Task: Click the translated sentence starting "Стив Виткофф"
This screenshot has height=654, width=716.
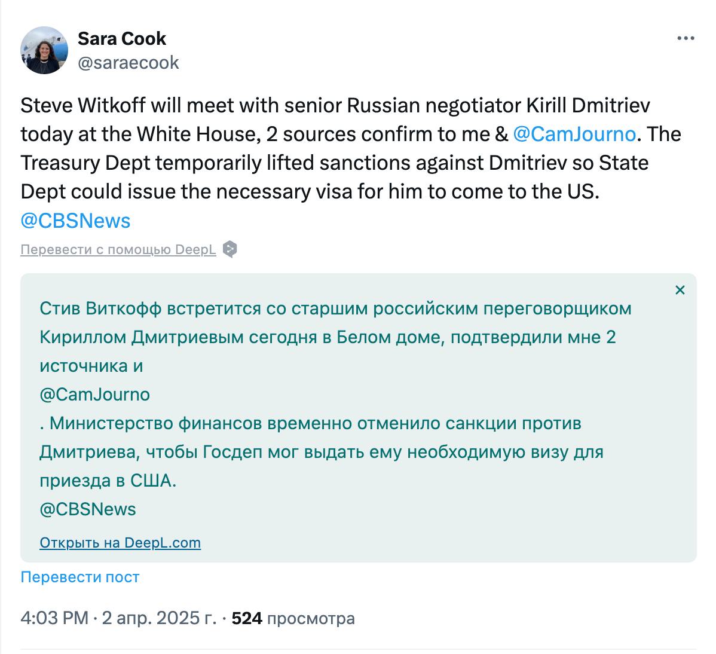Action: 335,308
